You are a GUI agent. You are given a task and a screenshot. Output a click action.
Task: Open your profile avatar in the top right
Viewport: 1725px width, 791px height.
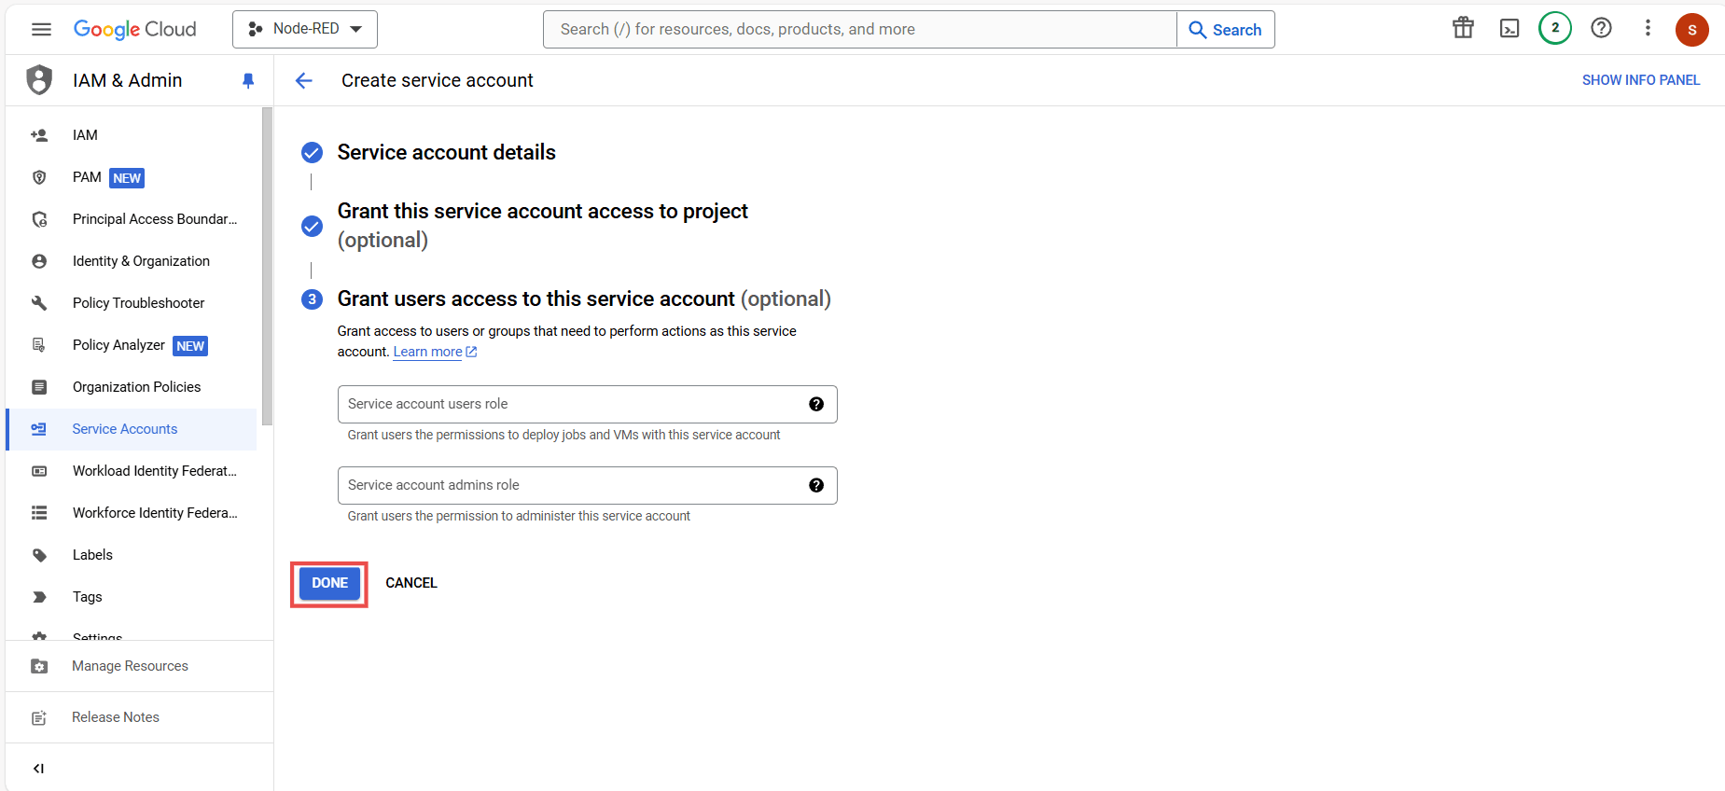[x=1692, y=29]
